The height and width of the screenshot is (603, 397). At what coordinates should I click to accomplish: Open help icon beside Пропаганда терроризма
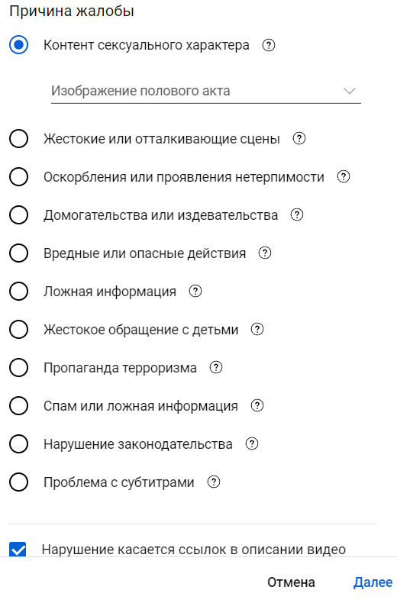[216, 367]
